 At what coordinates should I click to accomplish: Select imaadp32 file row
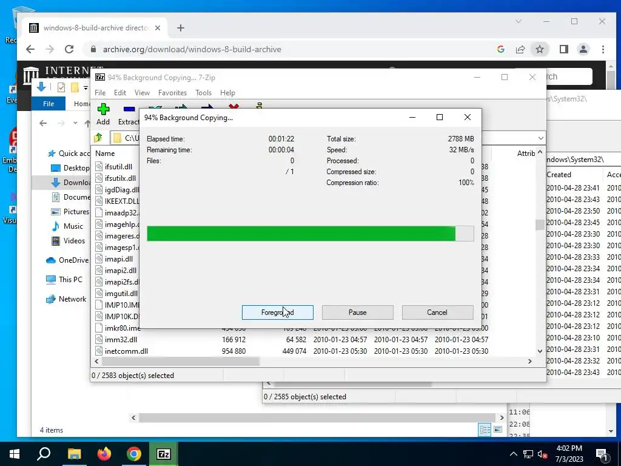pyautogui.click(x=117, y=213)
